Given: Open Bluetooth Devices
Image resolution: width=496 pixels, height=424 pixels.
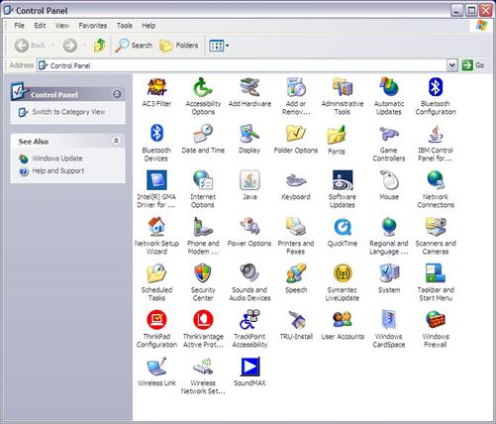Looking at the screenshot, I should (156, 143).
